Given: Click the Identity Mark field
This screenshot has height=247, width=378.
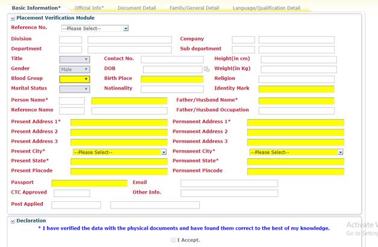Looking at the screenshot, I should coord(297,89).
